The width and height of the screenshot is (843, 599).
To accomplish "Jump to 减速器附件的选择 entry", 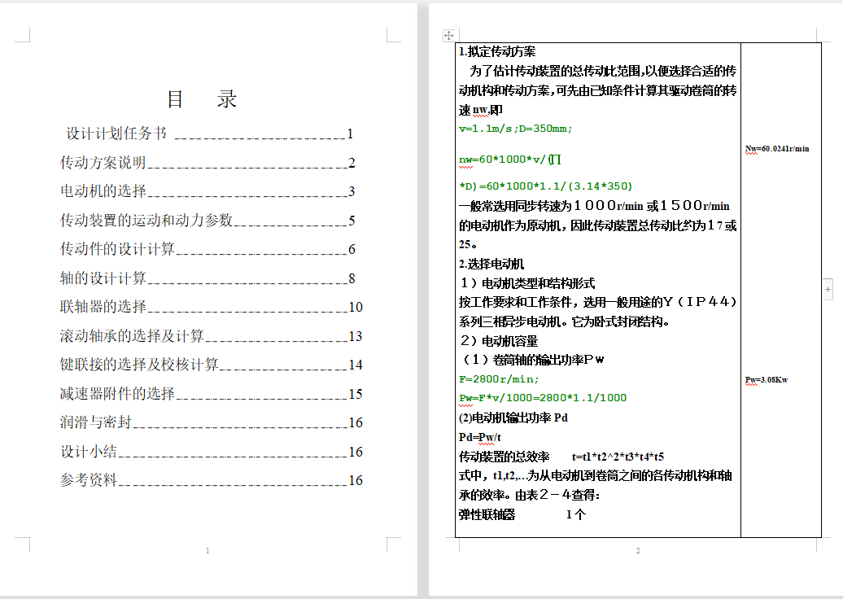I will tap(117, 394).
